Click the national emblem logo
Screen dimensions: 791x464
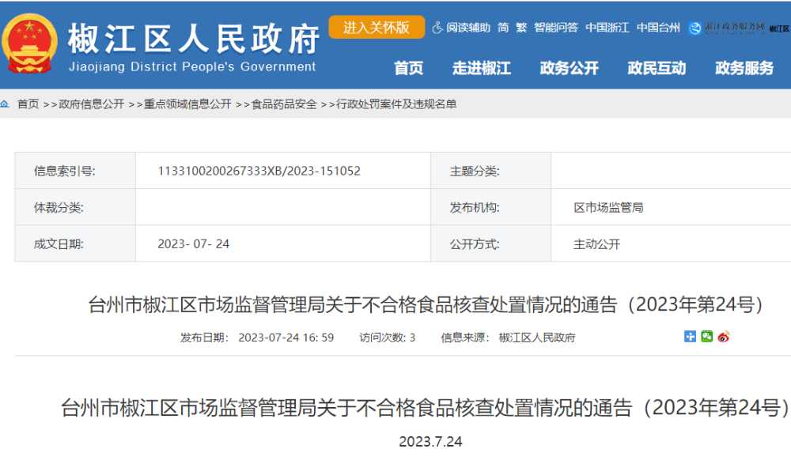click(30, 43)
